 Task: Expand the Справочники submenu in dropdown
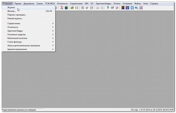[29, 23]
